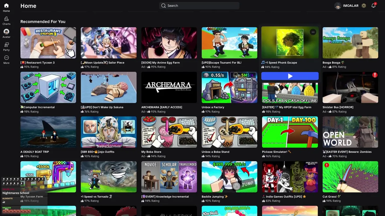Viewport: 385px width, 216px height.
Task: Open Sinister Bus horror thumbnail
Action: coord(350,88)
